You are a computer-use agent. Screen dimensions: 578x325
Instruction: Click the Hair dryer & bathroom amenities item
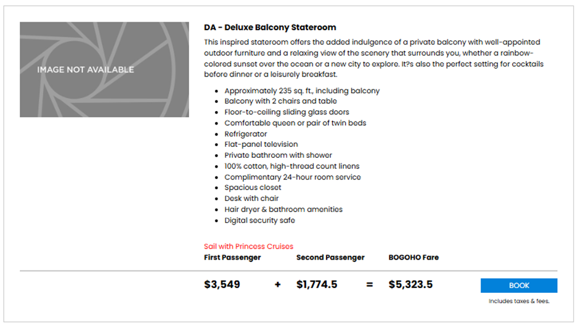283,209
